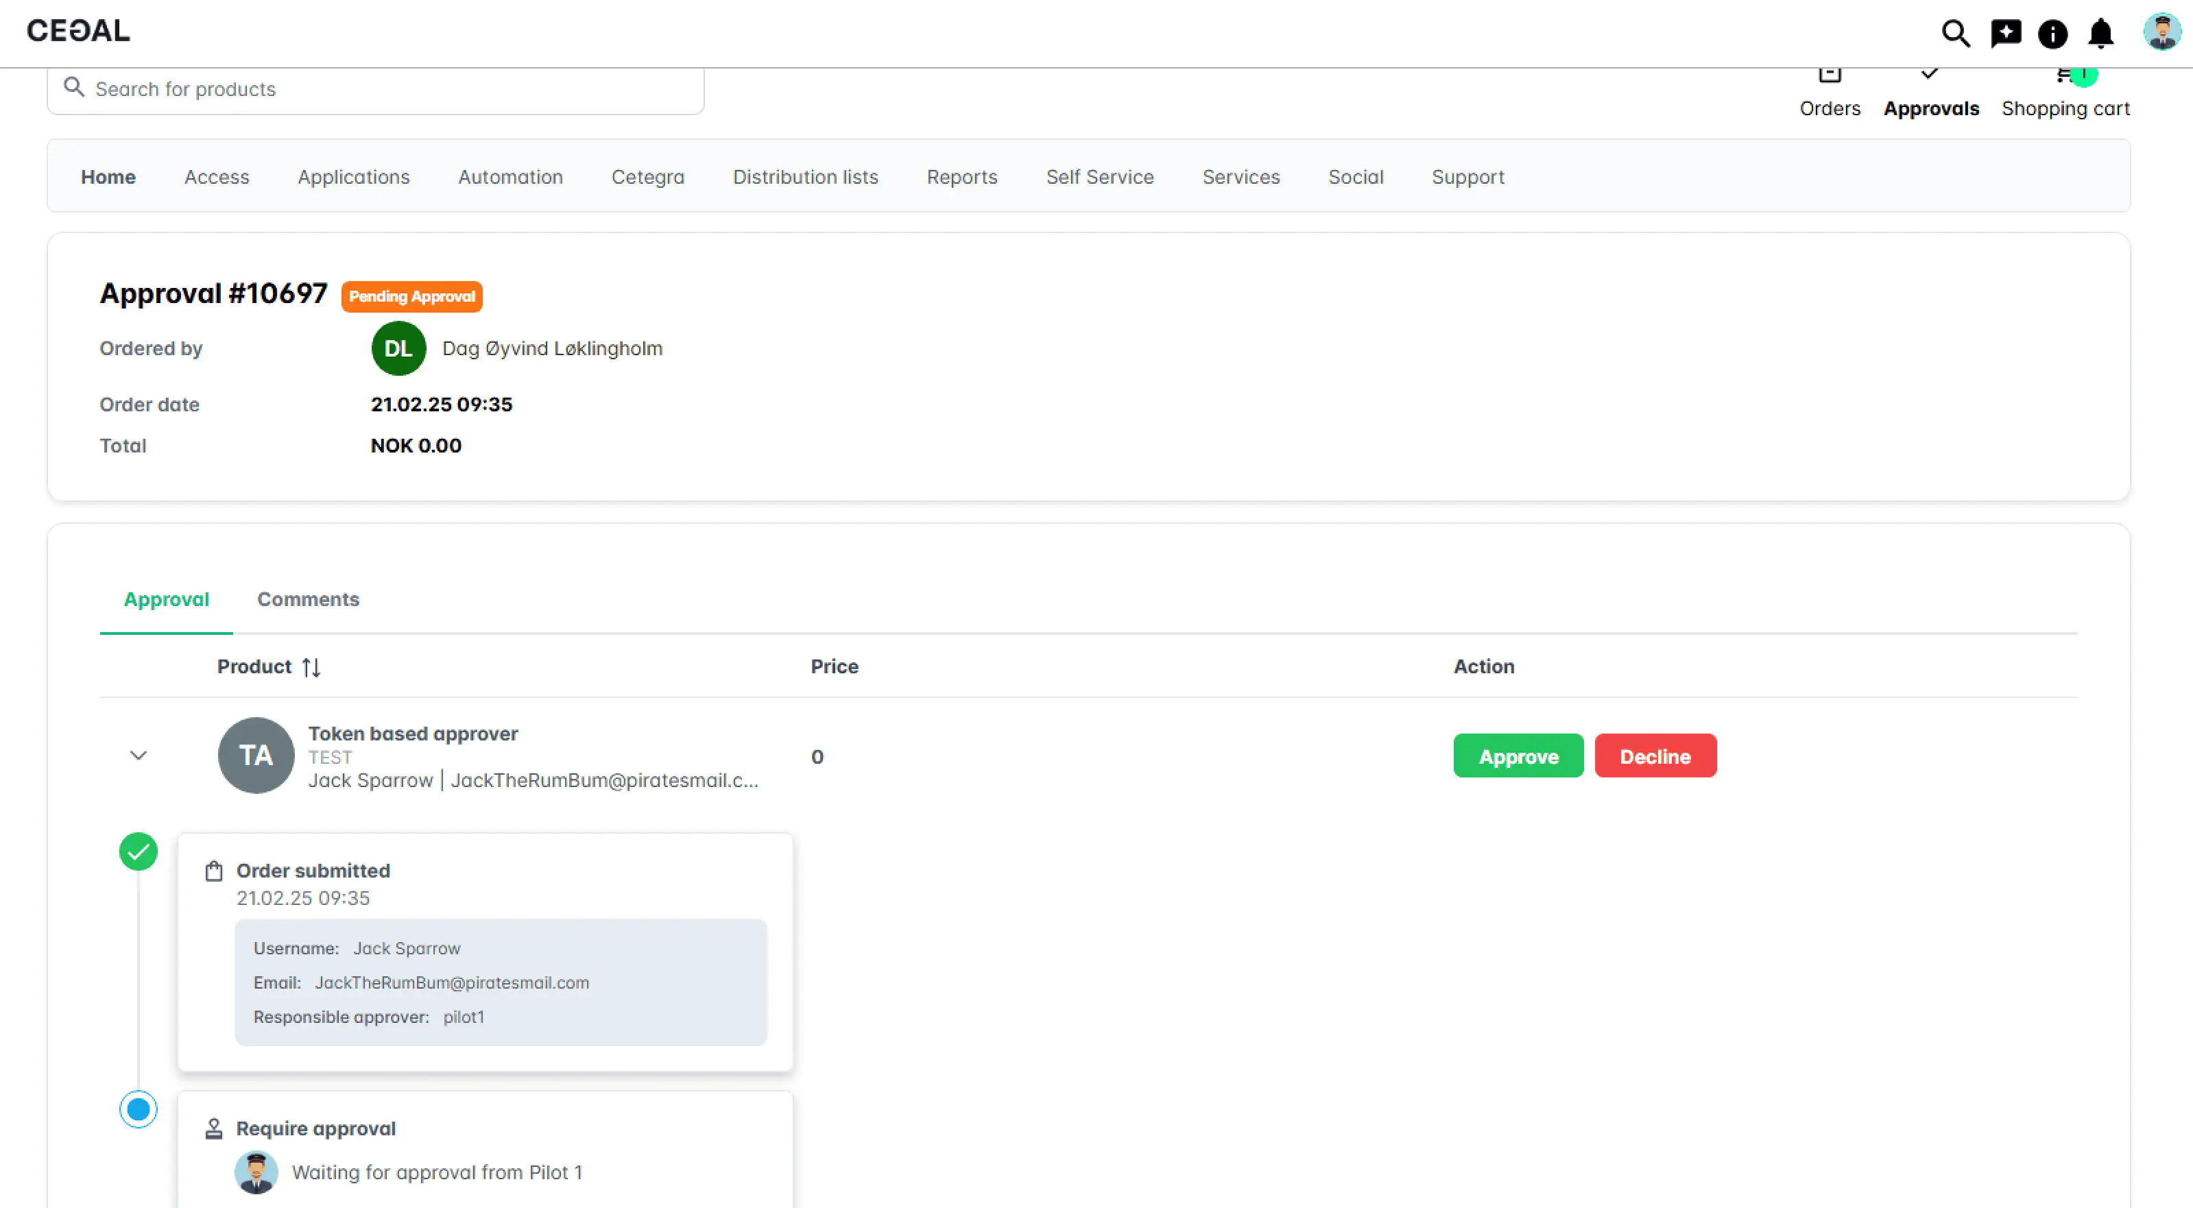Approve the Token based approver product
This screenshot has width=2193, height=1208.
1518,756
